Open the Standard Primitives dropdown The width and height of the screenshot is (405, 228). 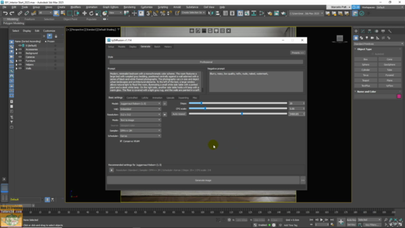378,44
